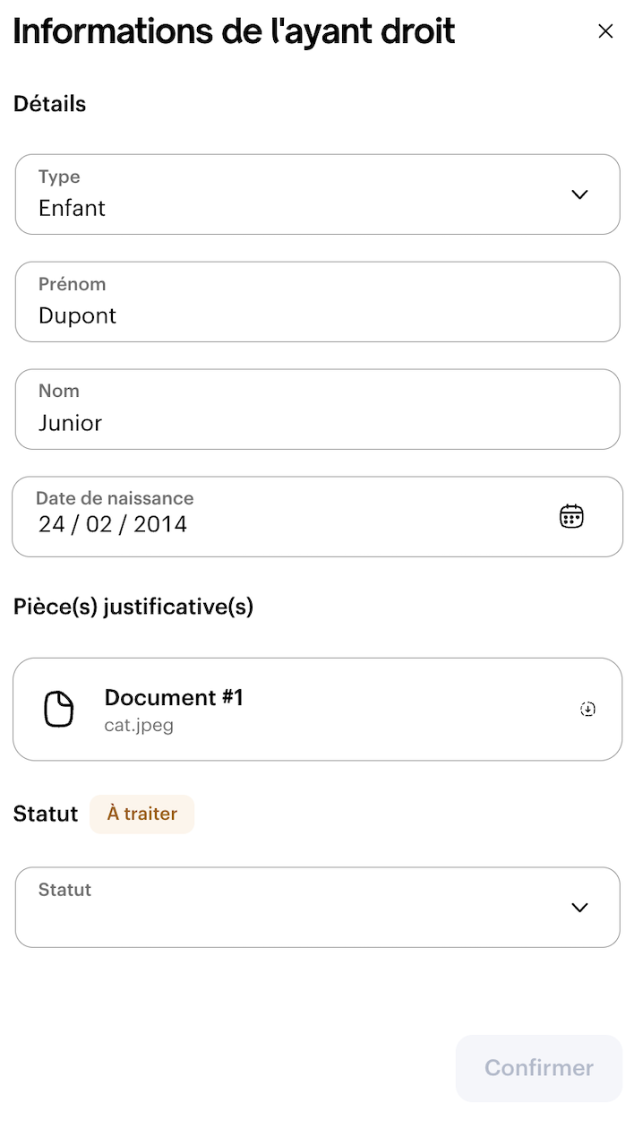Open the Document #1 title

pos(174,698)
